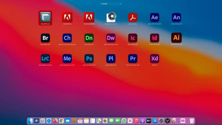Open Adobe Acrobat app
The width and height of the screenshot is (222, 125).
pos(133,17)
